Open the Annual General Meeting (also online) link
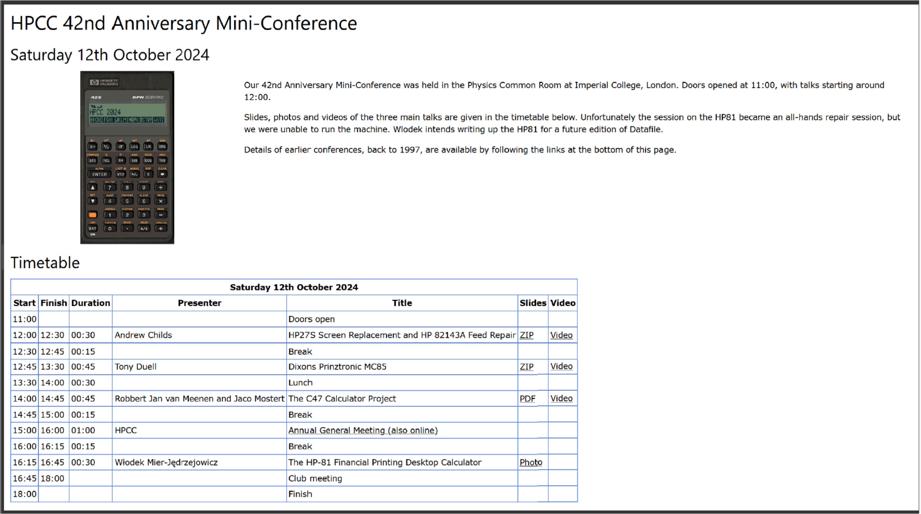921x514 pixels. point(363,430)
